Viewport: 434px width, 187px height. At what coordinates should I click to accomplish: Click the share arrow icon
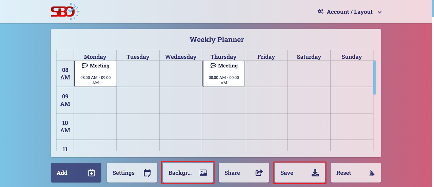[x=259, y=173]
